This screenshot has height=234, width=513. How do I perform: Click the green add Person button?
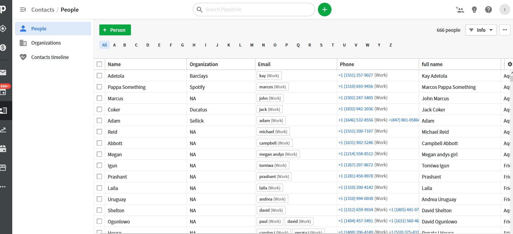coord(115,30)
